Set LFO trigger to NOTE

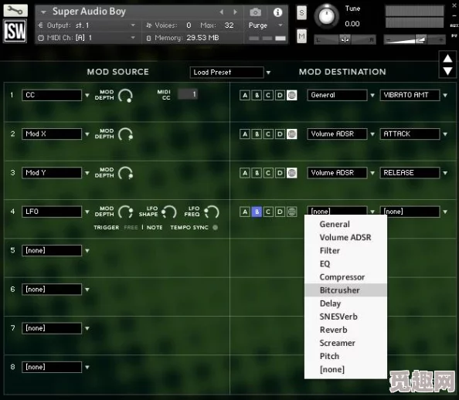(155, 227)
